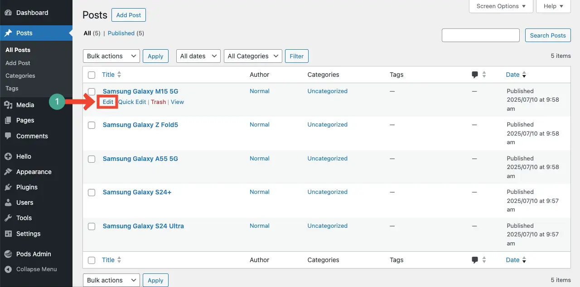The image size is (580, 287).
Task: Click Uncategorized in Galaxy S24 Ultra row
Action: pos(328,226)
